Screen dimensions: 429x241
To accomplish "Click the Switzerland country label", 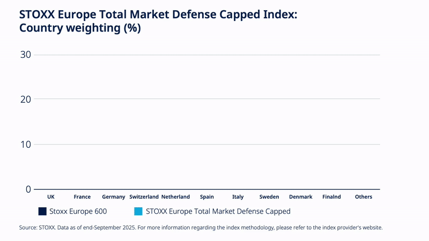I will point(144,197).
